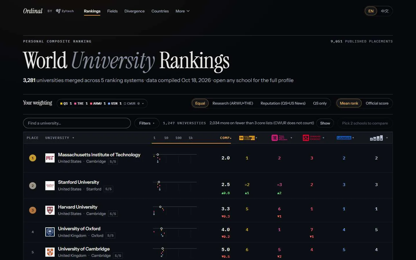Sort by the COMP column header

pos(226,138)
